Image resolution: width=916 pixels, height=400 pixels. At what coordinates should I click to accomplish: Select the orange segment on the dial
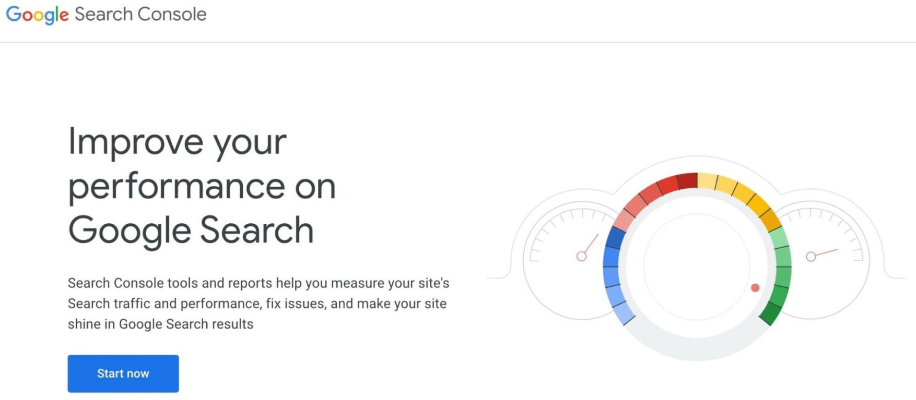[x=771, y=219]
